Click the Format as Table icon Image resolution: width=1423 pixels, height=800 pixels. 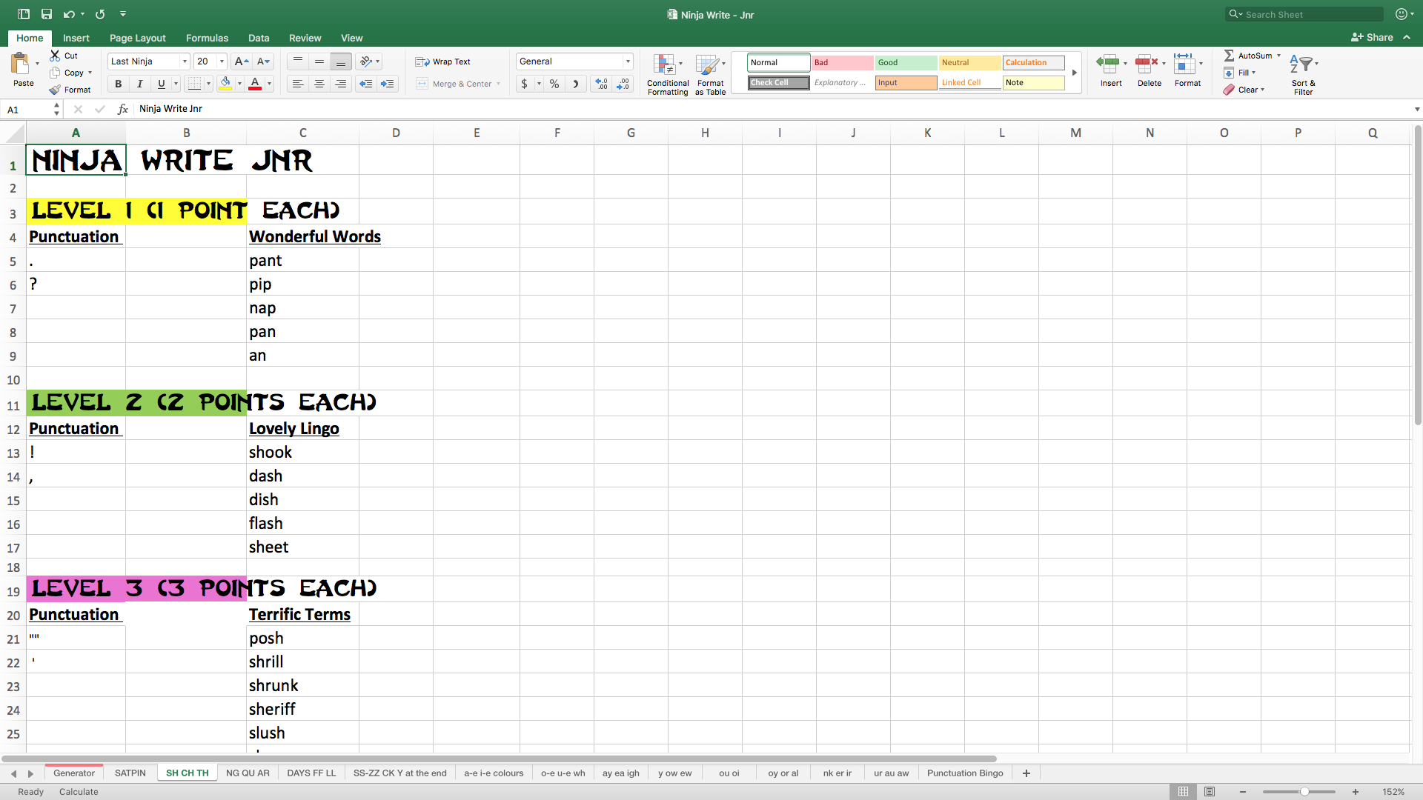pyautogui.click(x=709, y=65)
